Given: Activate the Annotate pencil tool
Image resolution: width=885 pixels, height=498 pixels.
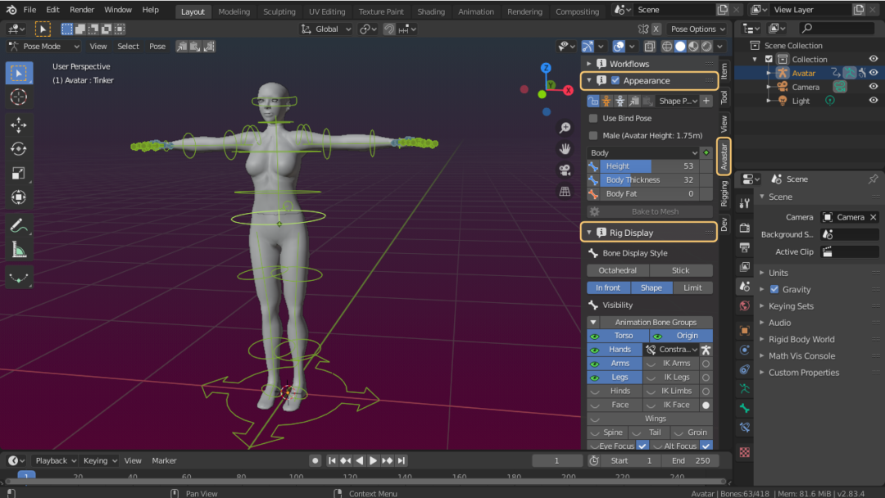Looking at the screenshot, I should coord(19,225).
